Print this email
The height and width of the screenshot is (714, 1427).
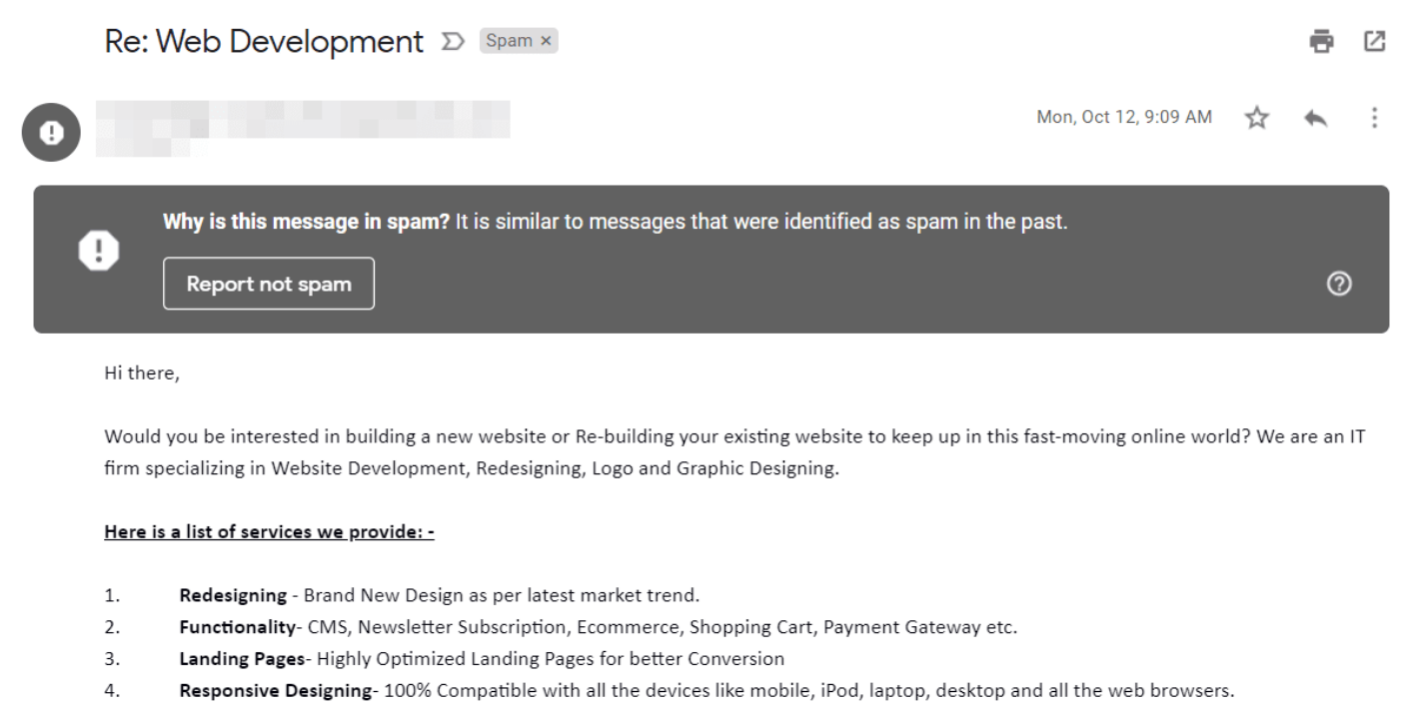pos(1322,41)
